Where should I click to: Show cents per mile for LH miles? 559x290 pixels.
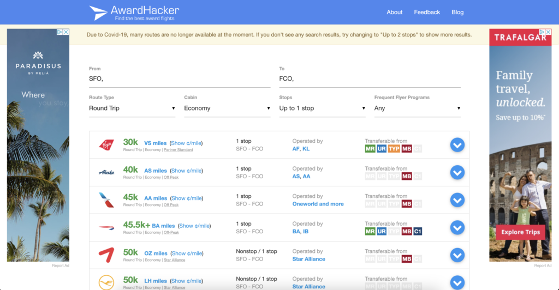coord(187,281)
